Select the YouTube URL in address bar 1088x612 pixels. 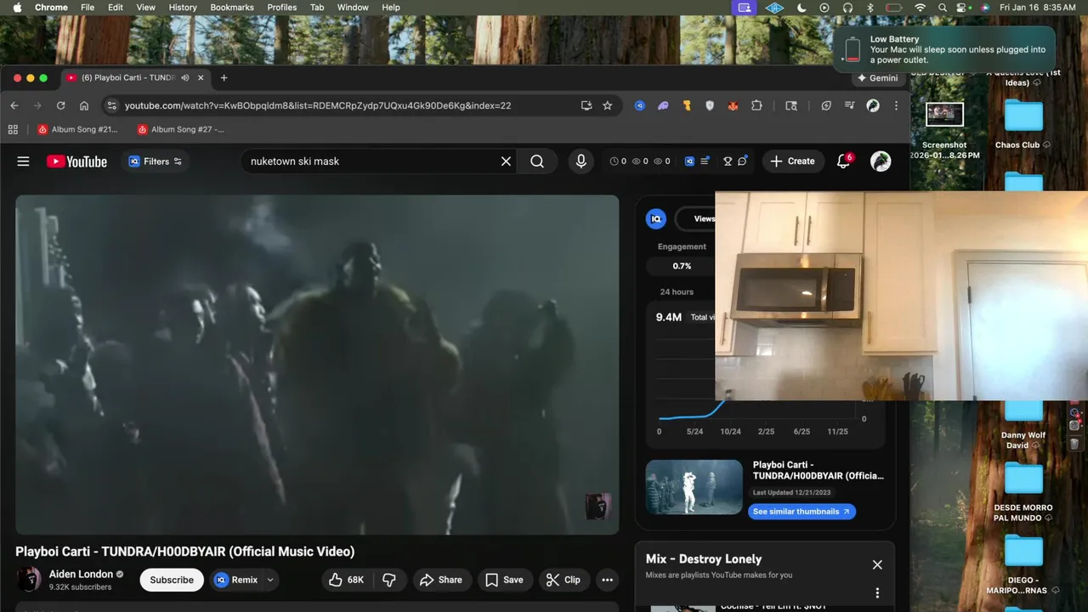tap(318, 105)
